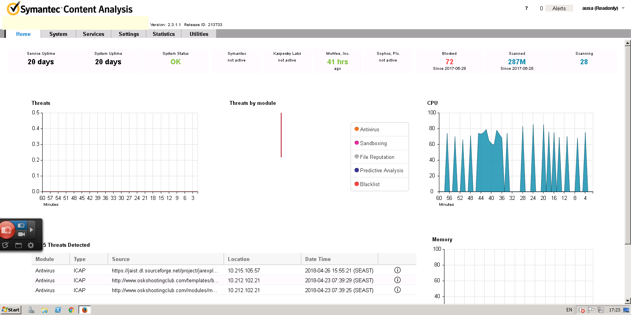Viewport: 631px width, 315px height.
Task: Open the help question mark
Action: tap(526, 8)
